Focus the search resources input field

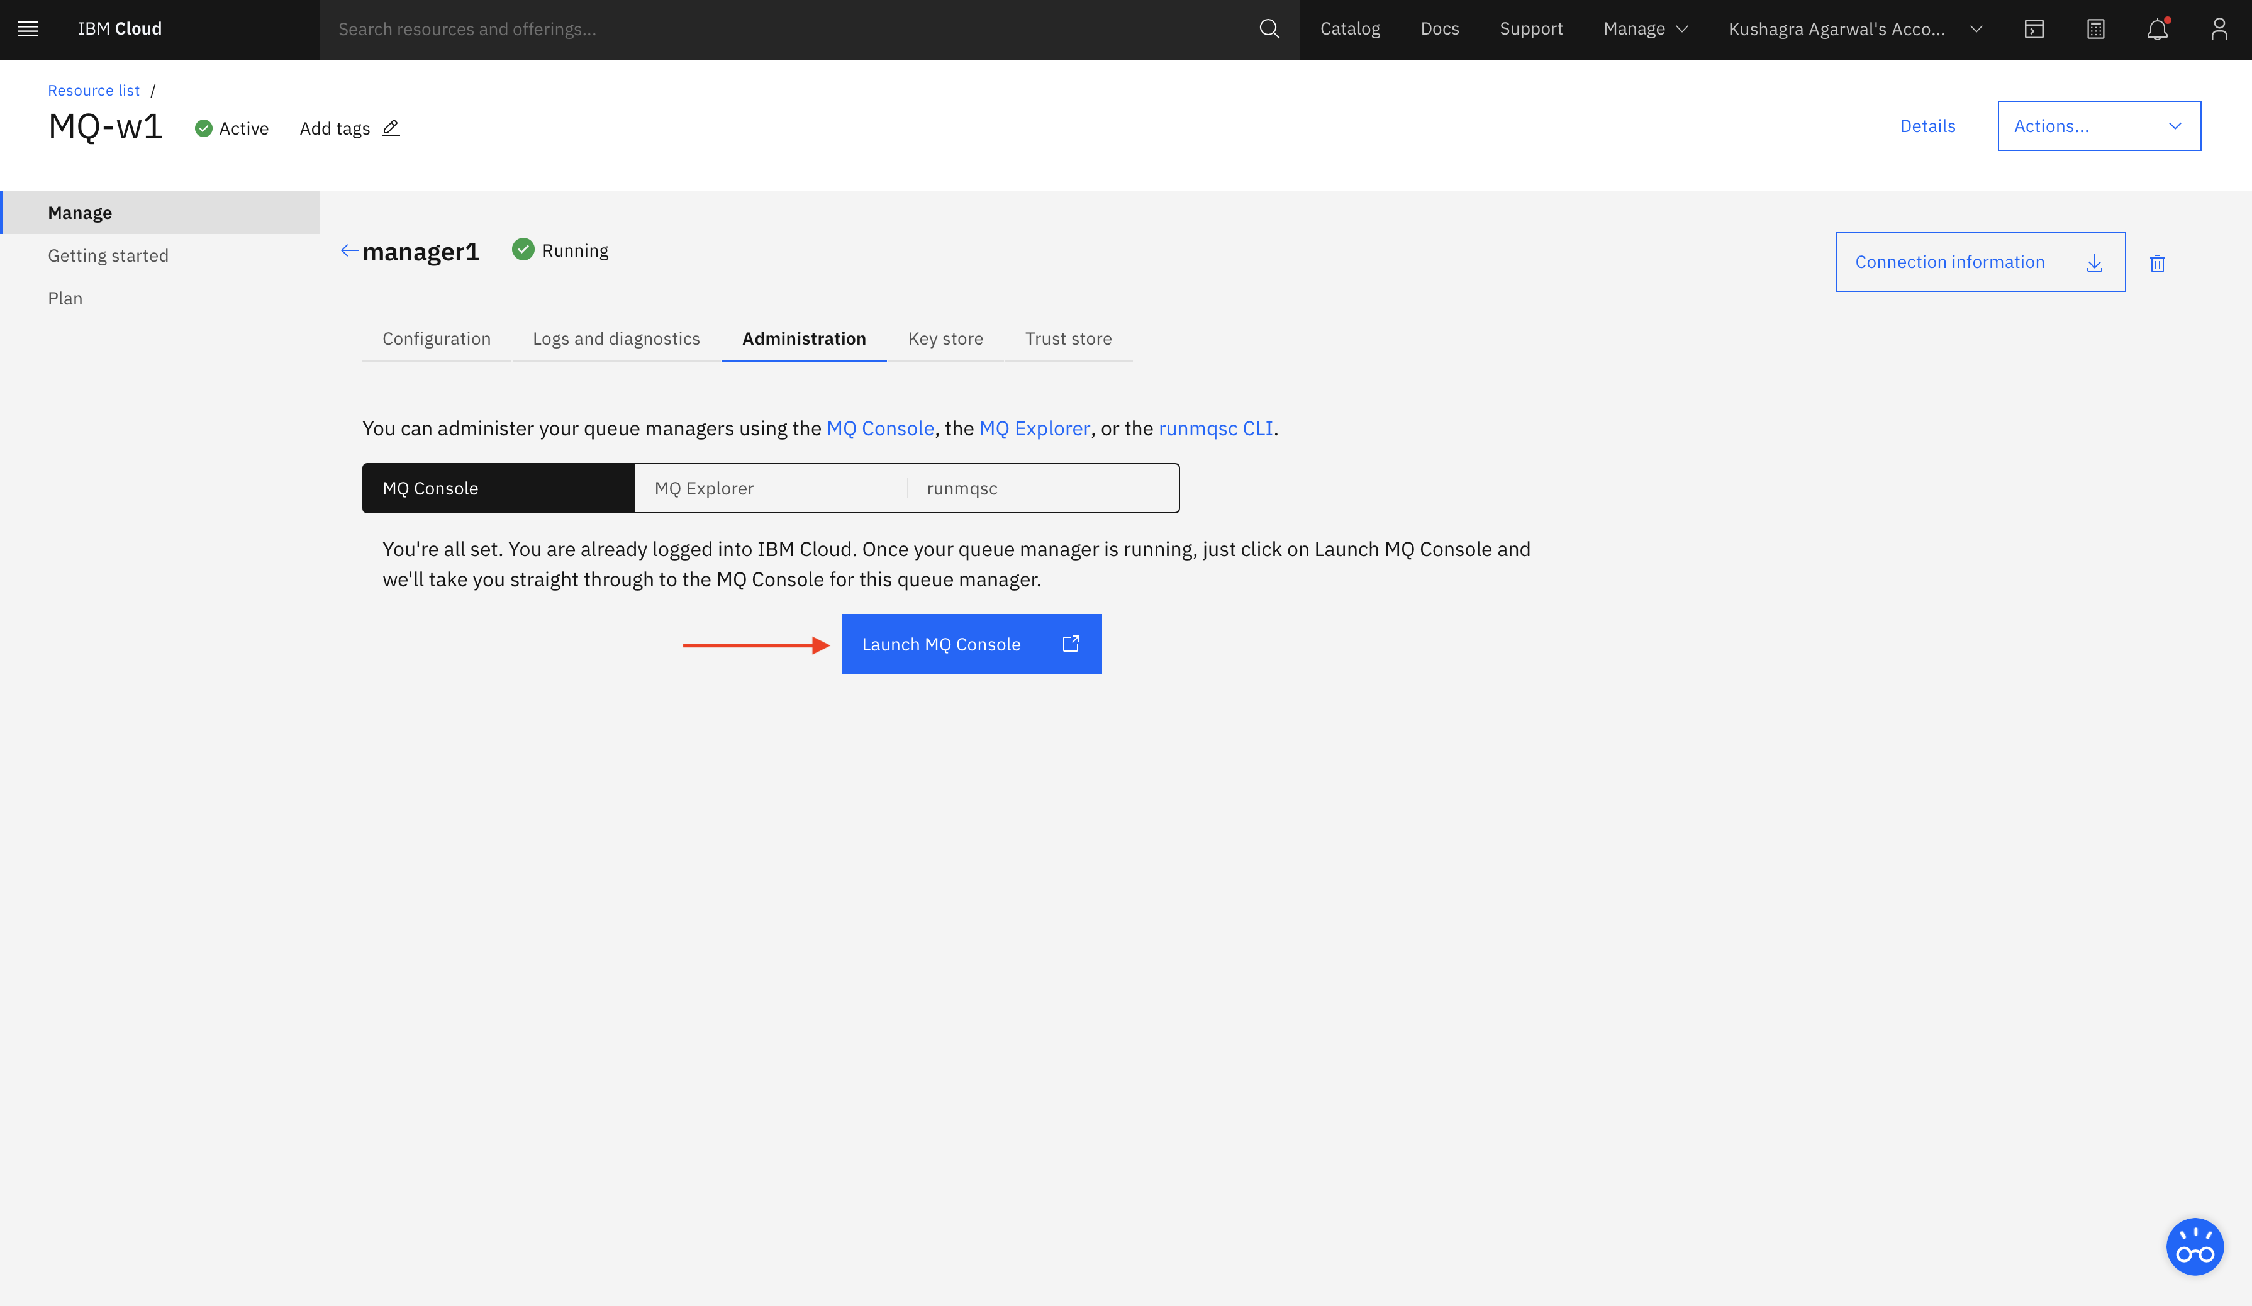click(786, 28)
